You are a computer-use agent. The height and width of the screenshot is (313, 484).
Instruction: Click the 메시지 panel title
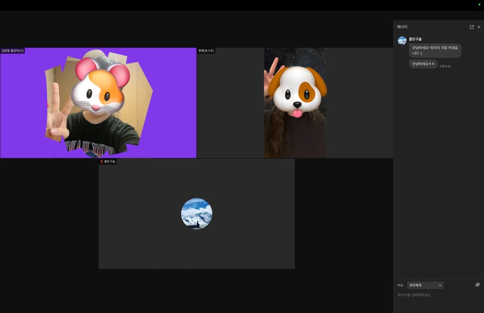pos(402,27)
